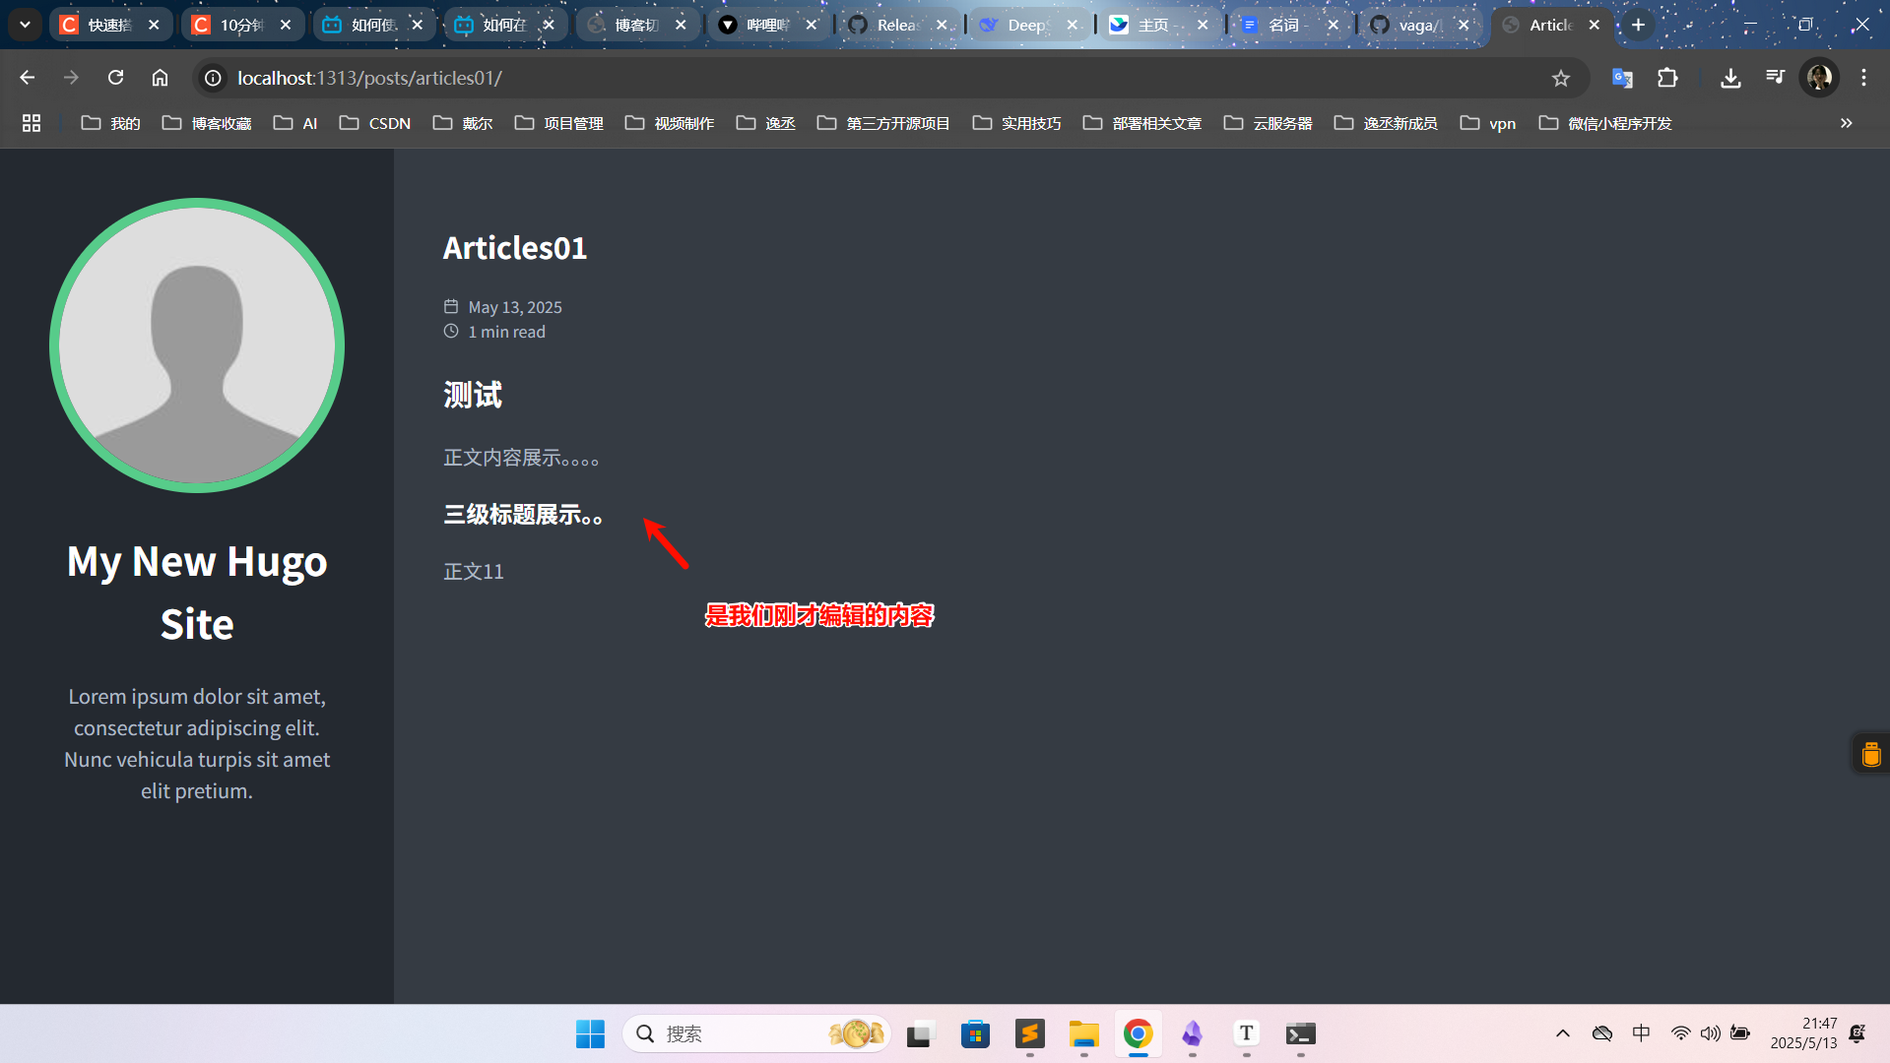Open the Google Translate extension icon
The image size is (1890, 1063).
click(x=1622, y=78)
